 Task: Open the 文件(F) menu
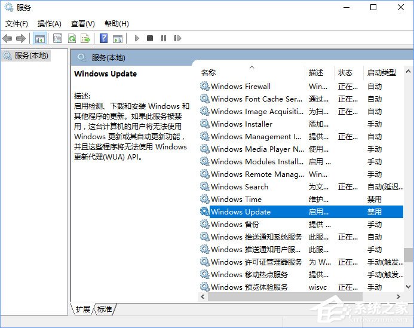[x=16, y=24]
